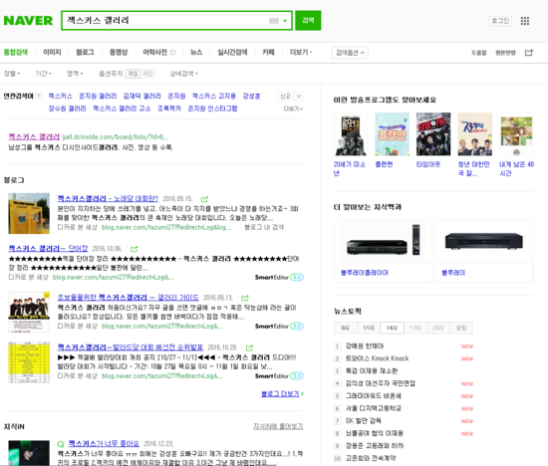
Task: Click news topic 그래미어워드 비욘세
Action: coord(374,396)
